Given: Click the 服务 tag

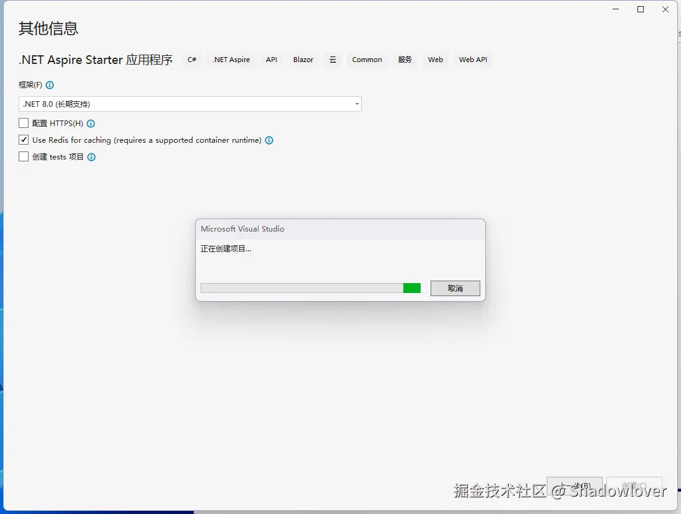Looking at the screenshot, I should tap(404, 60).
